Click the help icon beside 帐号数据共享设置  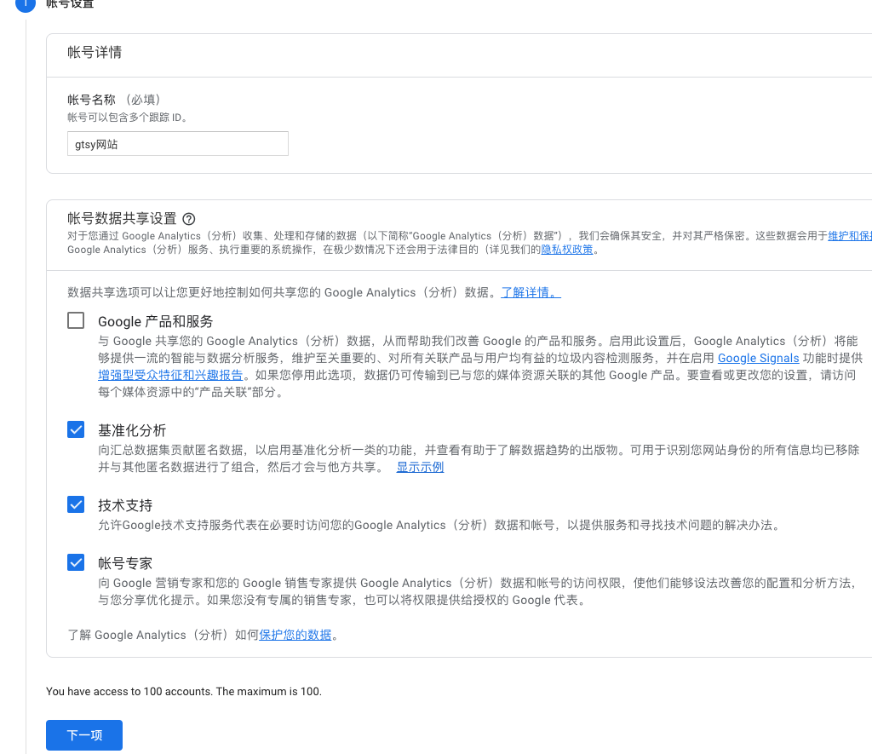[189, 219]
